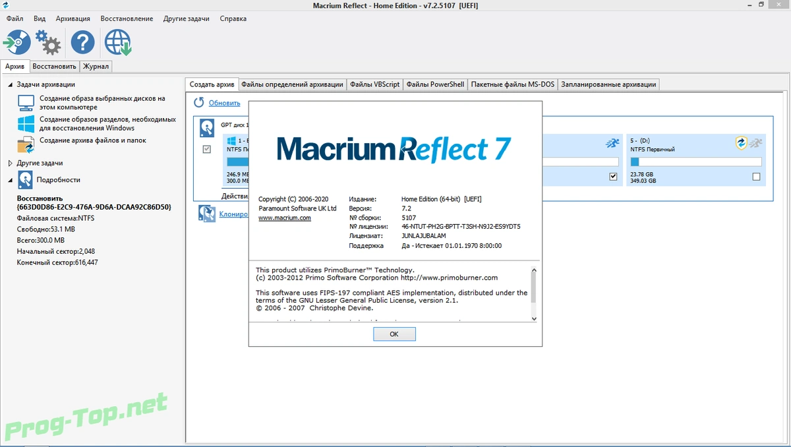This screenshot has width=791, height=447.
Task: Click the usage bar of partition 5 (D:)
Action: coord(696,162)
